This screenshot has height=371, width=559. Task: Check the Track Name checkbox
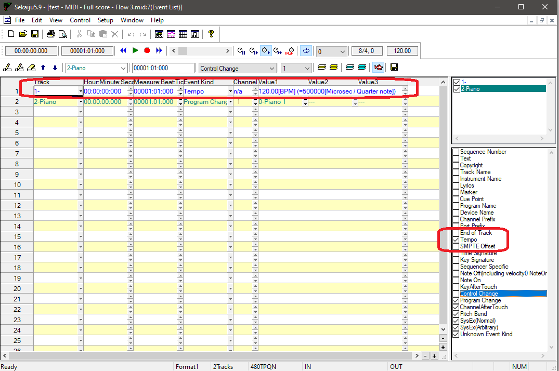tap(456, 172)
